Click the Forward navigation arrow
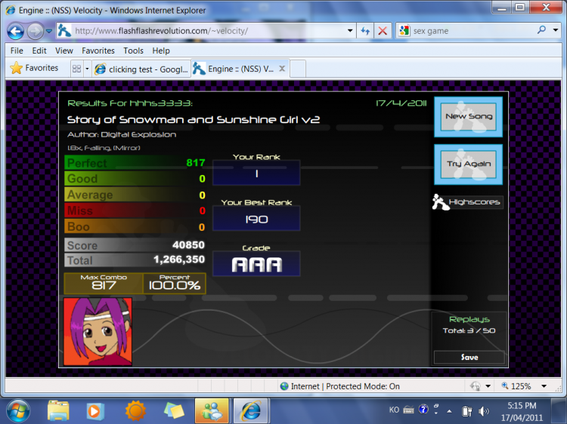This screenshot has height=424, width=567. click(x=36, y=32)
